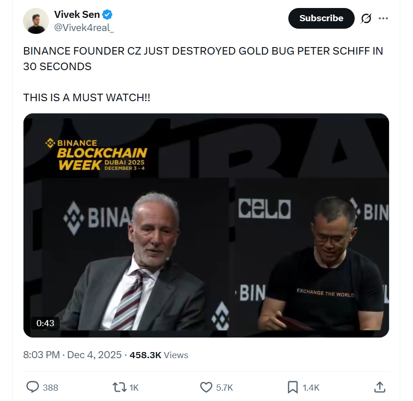Open Vivek Sen's profile picture
This screenshot has width=413, height=401.
point(35,21)
